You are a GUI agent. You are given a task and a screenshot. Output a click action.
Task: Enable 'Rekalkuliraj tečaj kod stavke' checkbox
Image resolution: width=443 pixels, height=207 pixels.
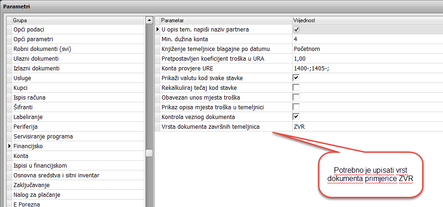pos(296,88)
